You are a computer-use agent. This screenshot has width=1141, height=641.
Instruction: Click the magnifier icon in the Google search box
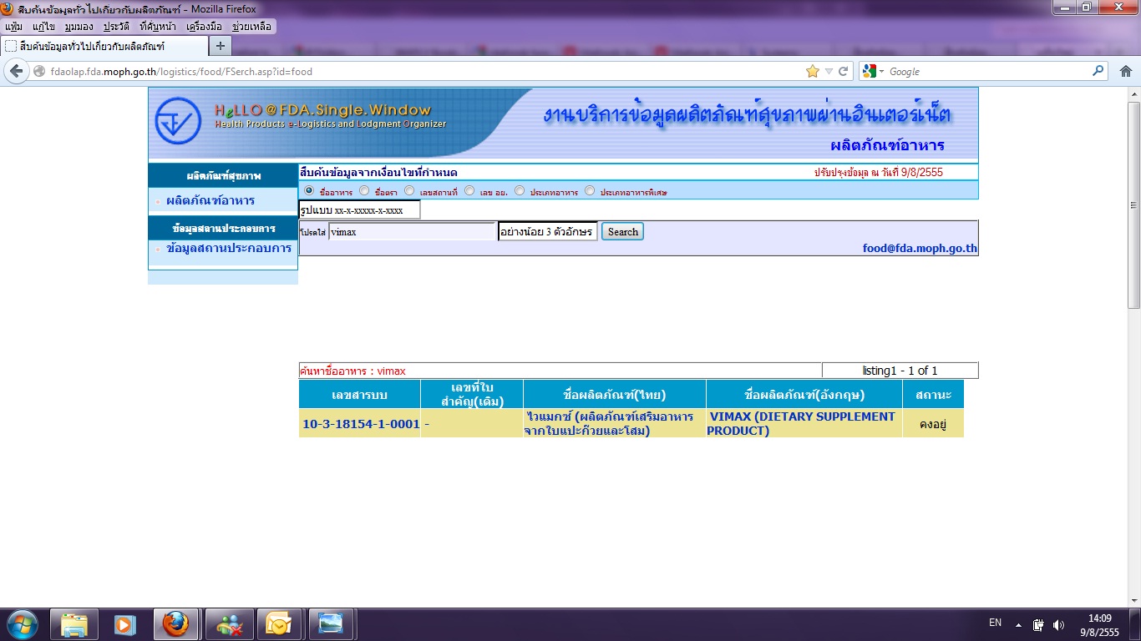click(1098, 72)
